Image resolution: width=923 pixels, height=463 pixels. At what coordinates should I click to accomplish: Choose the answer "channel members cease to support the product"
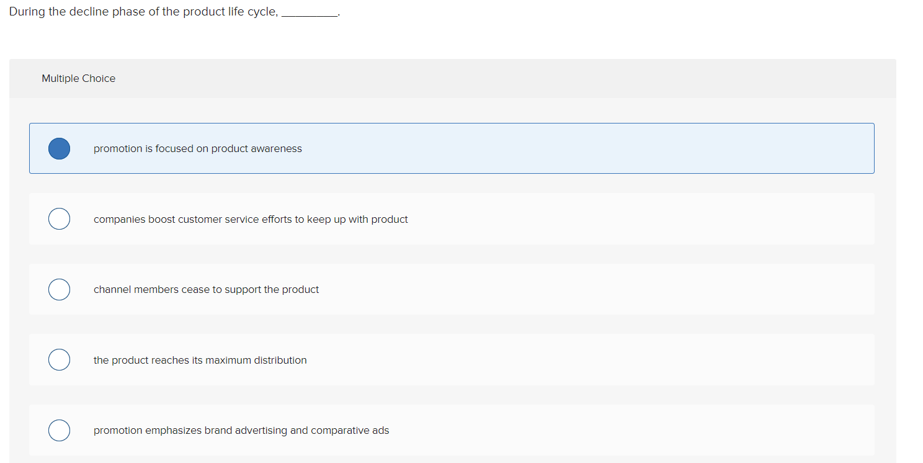[x=206, y=289]
